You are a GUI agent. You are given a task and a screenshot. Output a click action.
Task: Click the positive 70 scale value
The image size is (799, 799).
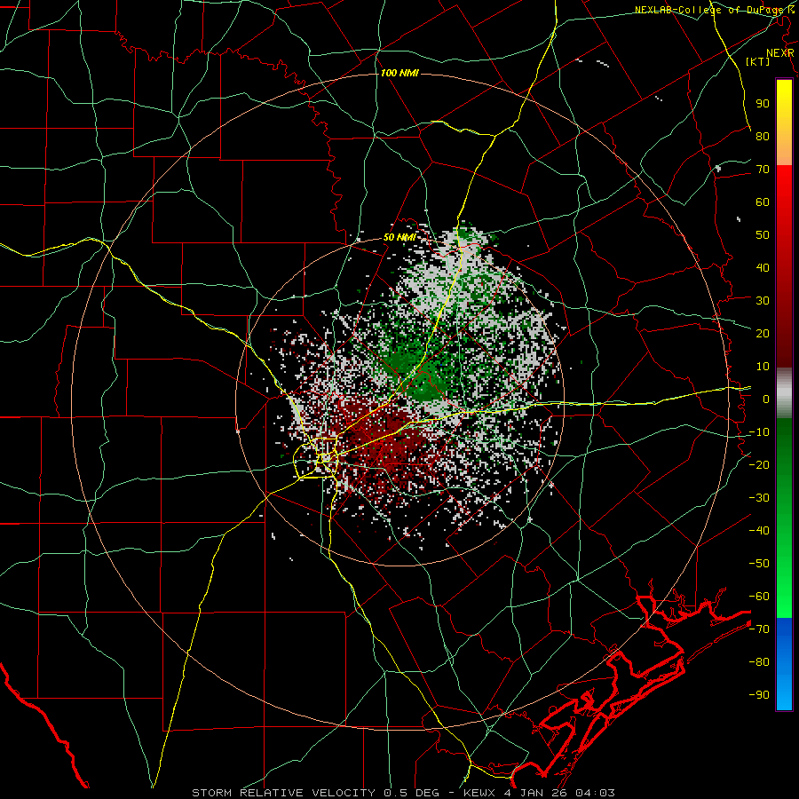click(x=763, y=170)
